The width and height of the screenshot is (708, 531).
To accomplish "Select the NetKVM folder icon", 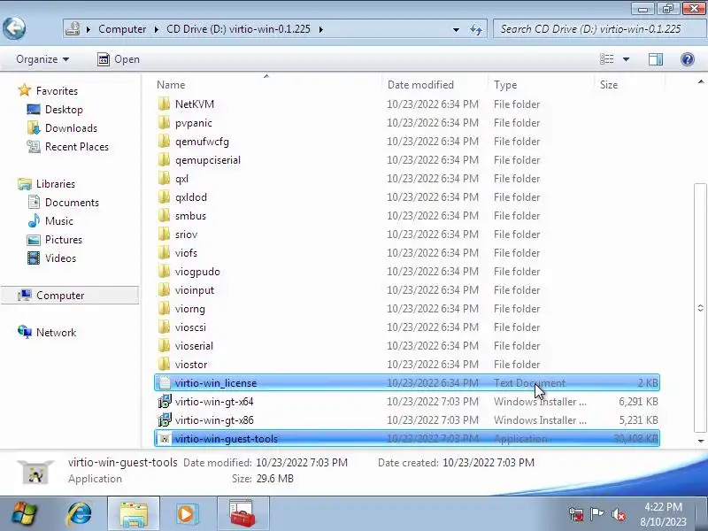I will [164, 104].
